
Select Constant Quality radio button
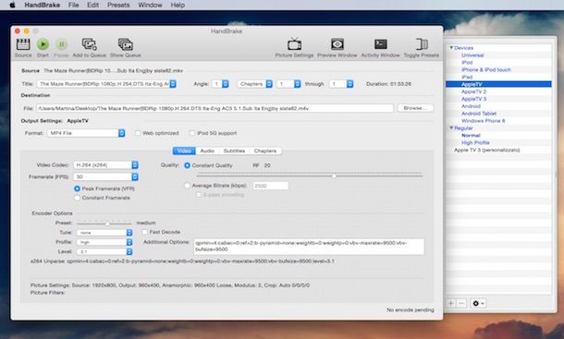tap(187, 165)
